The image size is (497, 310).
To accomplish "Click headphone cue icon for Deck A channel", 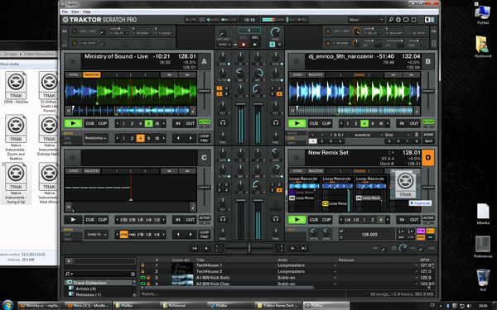I will tap(223, 122).
